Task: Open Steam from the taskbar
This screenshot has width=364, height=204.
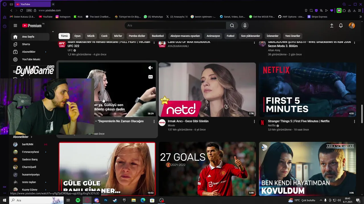Action: [115, 200]
